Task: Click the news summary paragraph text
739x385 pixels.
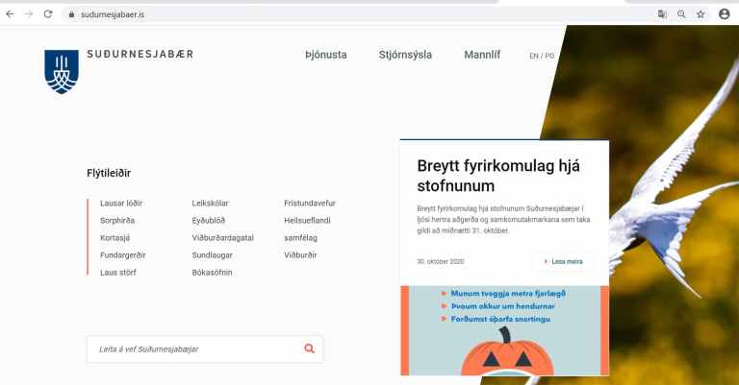Action: pyautogui.click(x=503, y=220)
